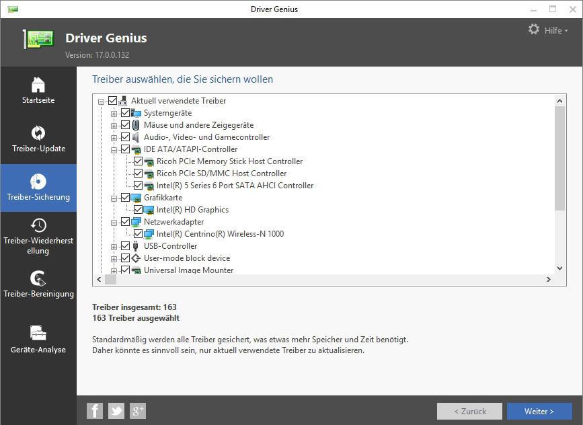Open the Treiber-Wiederherstellung restore icon
The image size is (583, 425).
(x=38, y=225)
